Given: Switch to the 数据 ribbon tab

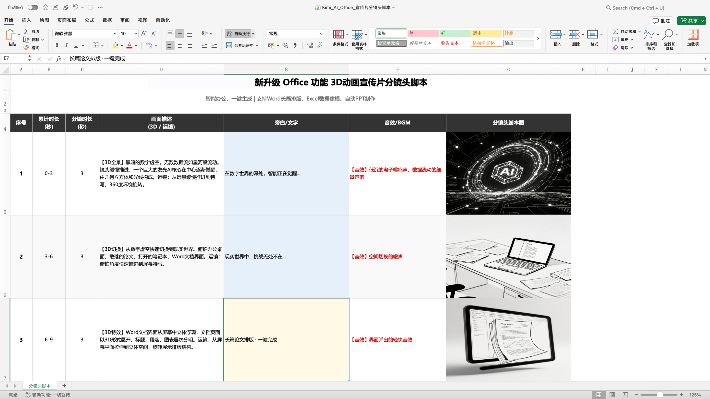Looking at the screenshot, I should pos(107,20).
